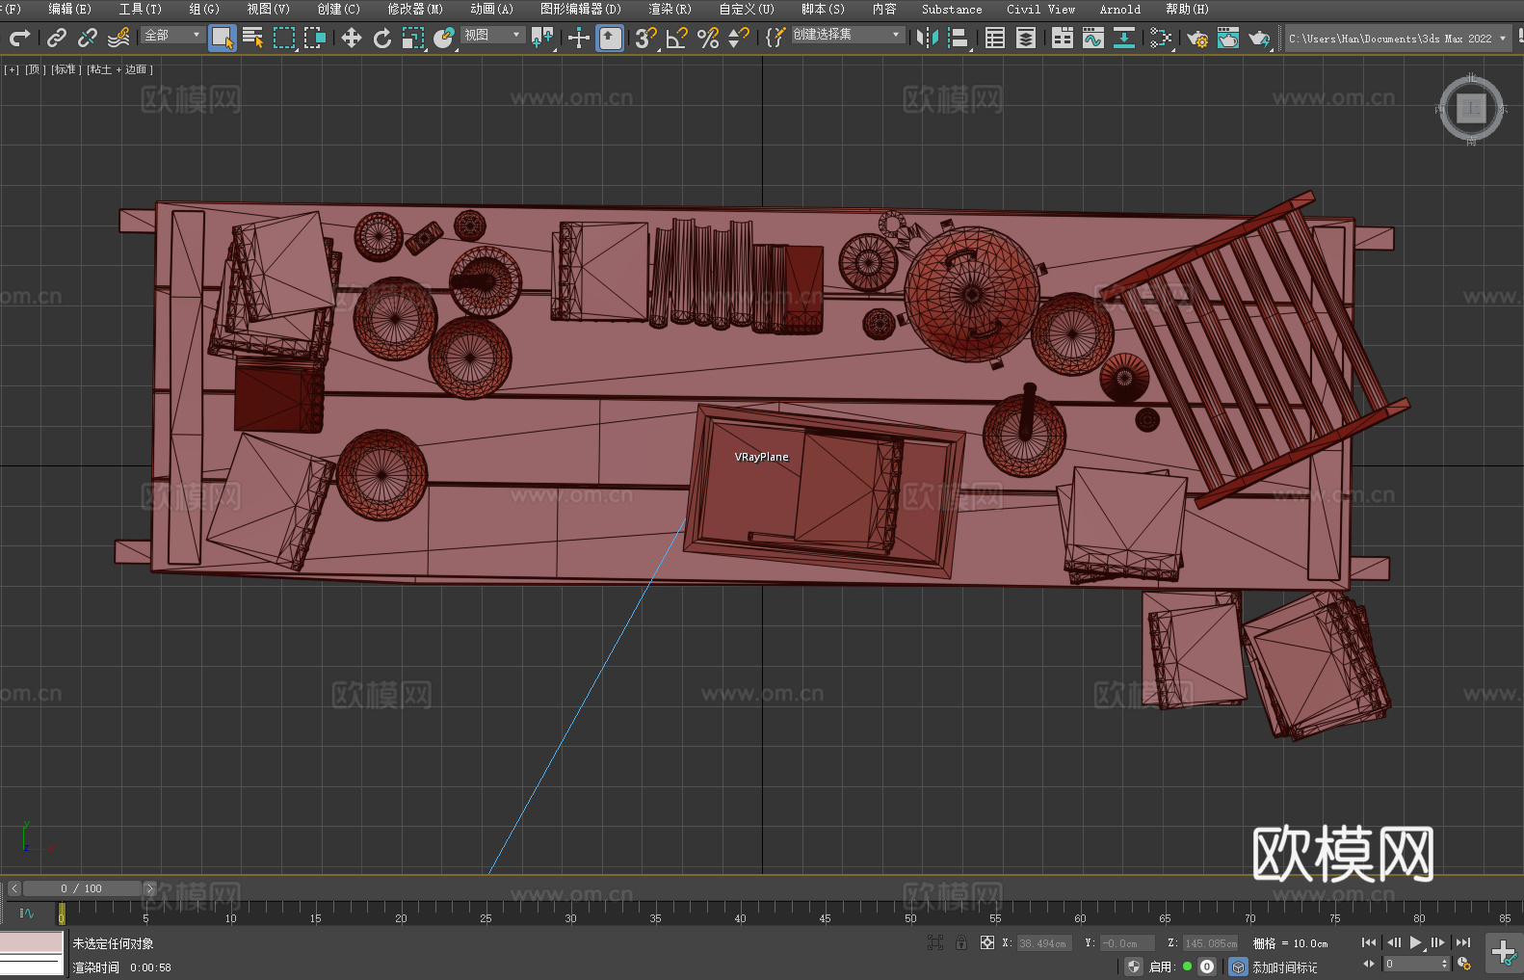Screen dimensions: 1524x980
Task: Expand the 创建选择集 named selection dropdown
Action: 848,35
